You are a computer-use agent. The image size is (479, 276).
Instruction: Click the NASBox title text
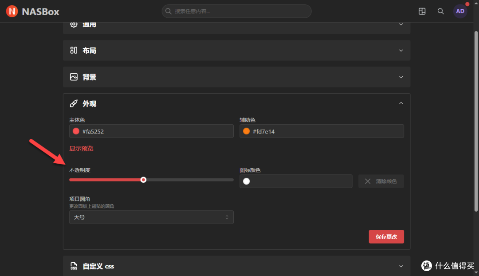41,12
